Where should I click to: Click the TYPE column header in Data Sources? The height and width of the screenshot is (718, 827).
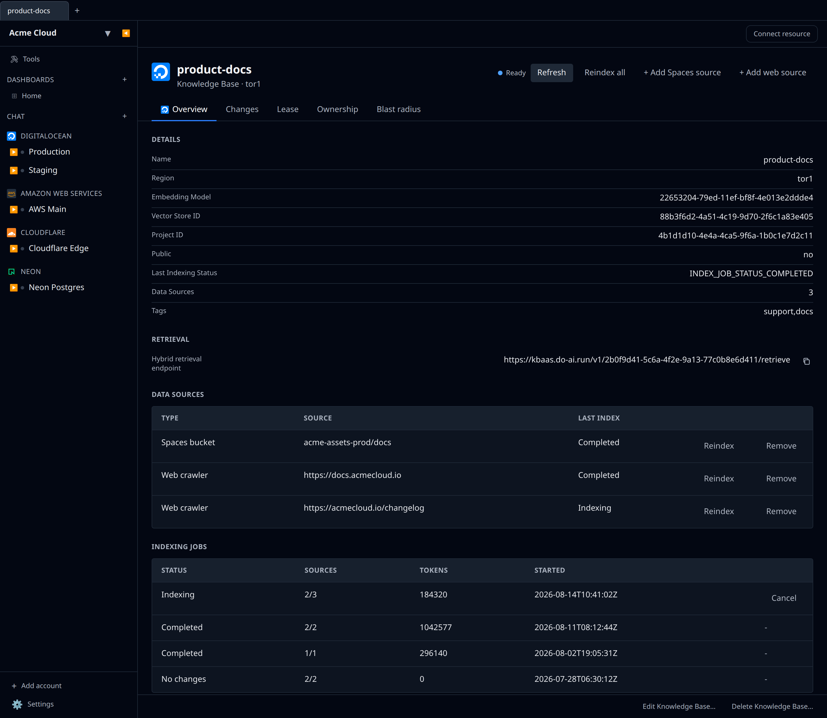pos(170,418)
